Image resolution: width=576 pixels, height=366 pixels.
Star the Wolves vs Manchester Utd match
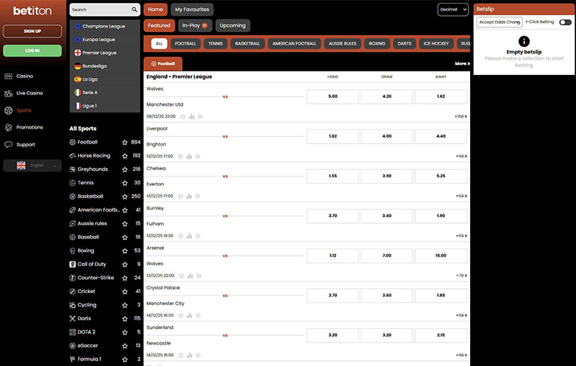click(183, 117)
